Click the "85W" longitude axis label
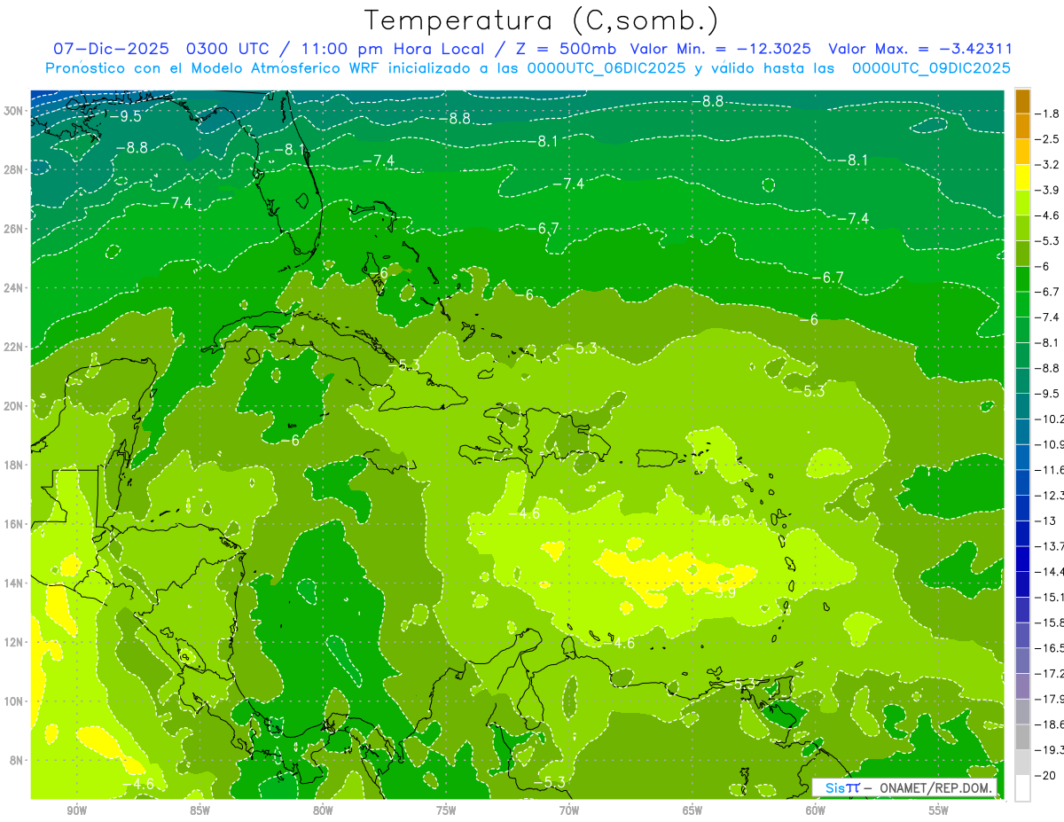 (x=199, y=810)
